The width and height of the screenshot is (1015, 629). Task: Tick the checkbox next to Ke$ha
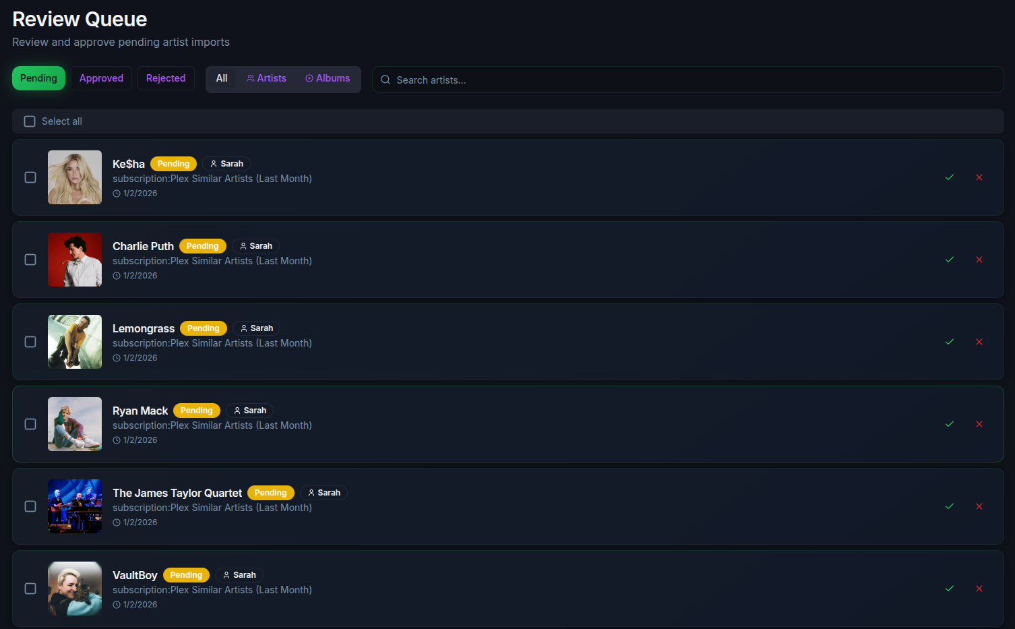30,177
